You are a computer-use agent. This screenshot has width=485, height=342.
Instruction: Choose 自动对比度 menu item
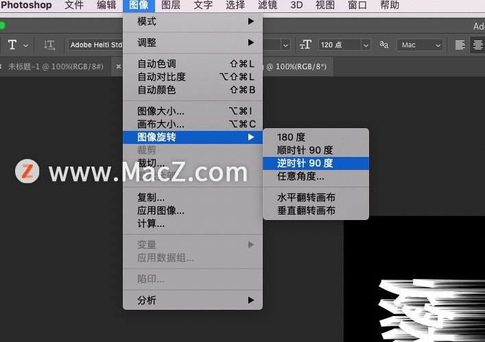pyautogui.click(x=193, y=77)
